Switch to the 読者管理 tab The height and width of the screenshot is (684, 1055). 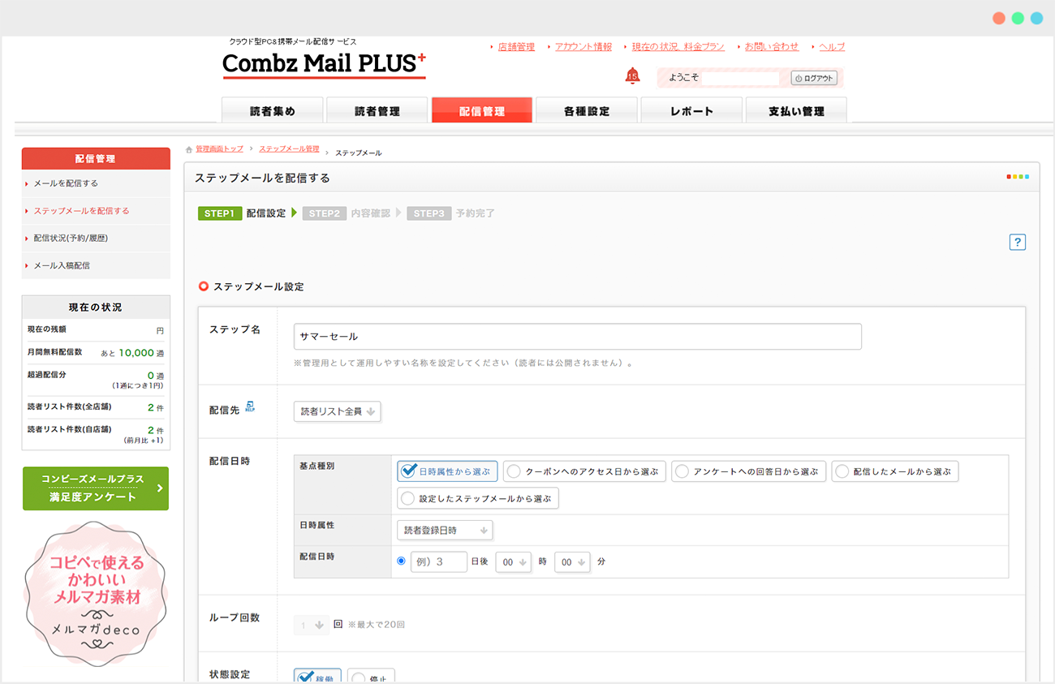377,111
